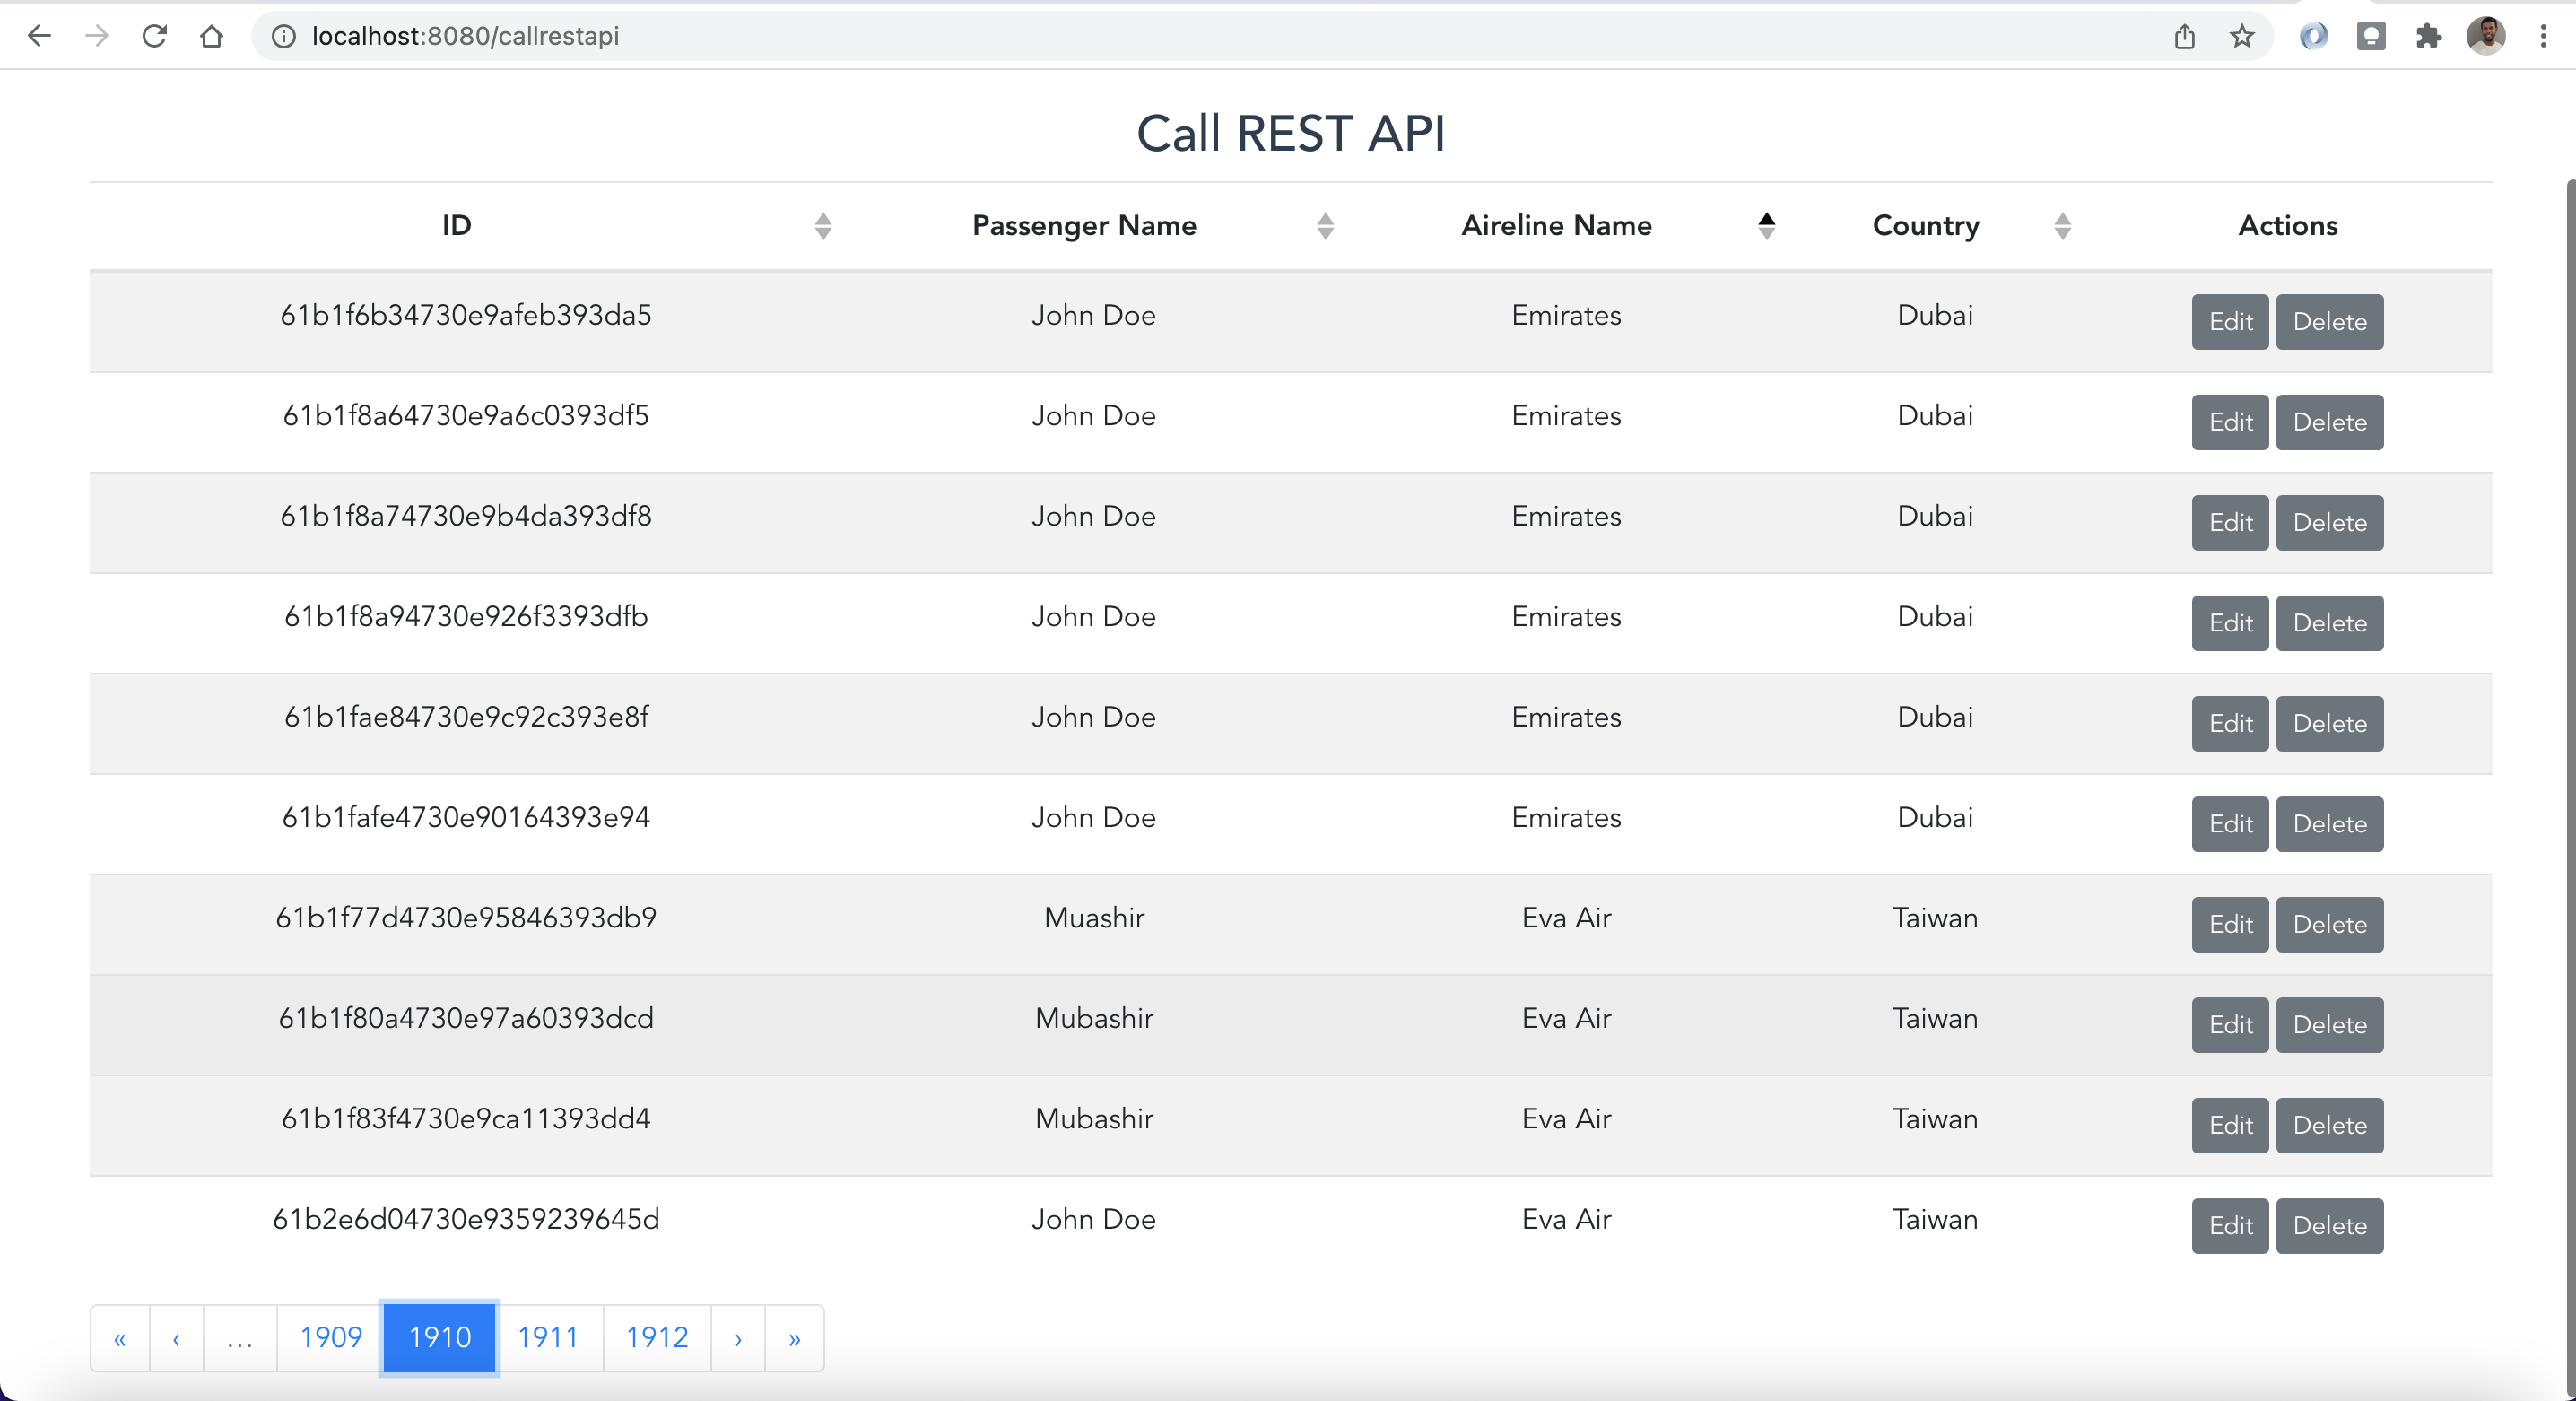Switch to page 1909
The height and width of the screenshot is (1401, 2576).
click(x=329, y=1337)
